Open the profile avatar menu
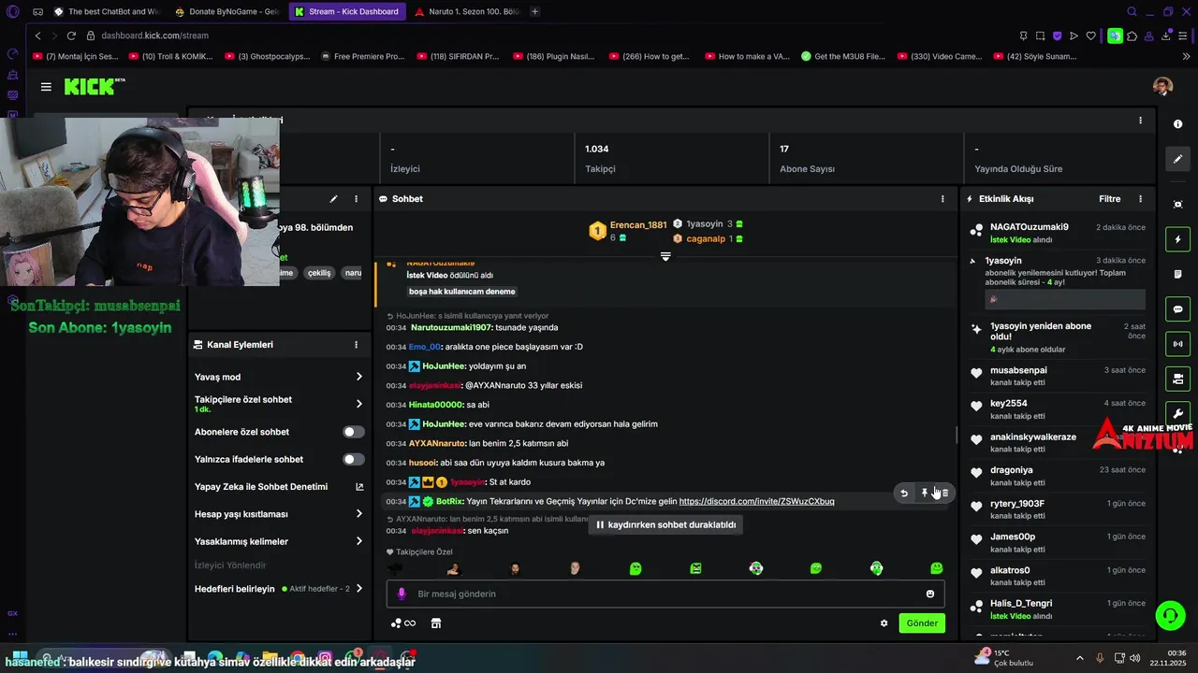This screenshot has height=673, width=1198. [x=1162, y=86]
